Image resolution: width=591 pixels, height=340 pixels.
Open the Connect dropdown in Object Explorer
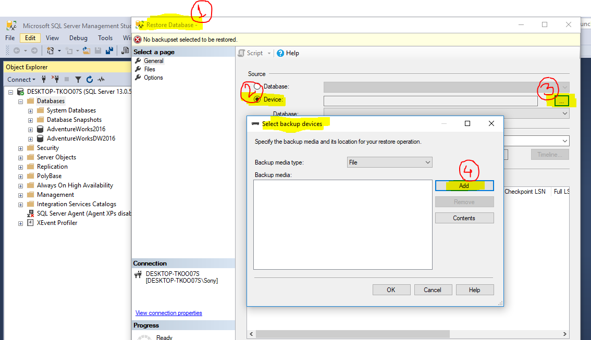click(21, 80)
